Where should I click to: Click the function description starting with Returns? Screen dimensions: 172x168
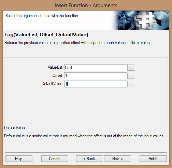[78, 43]
